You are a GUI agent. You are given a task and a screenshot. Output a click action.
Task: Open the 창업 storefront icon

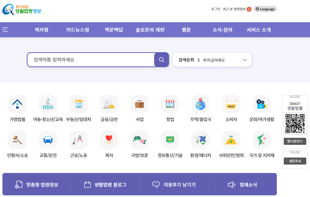tap(170, 104)
